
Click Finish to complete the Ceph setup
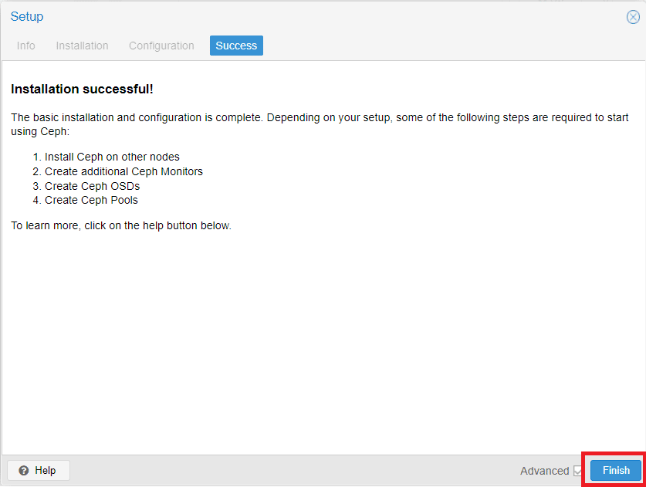[616, 470]
